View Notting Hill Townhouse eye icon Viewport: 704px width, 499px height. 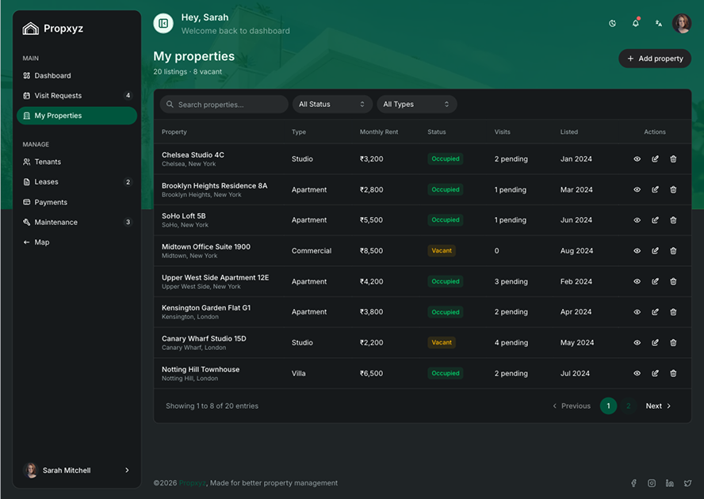point(637,373)
